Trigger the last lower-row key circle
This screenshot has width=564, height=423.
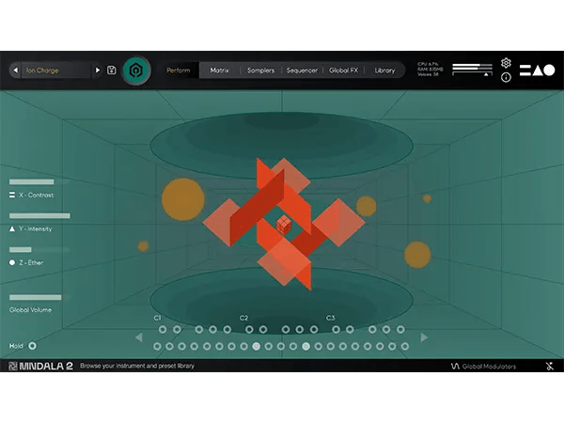[x=404, y=346]
